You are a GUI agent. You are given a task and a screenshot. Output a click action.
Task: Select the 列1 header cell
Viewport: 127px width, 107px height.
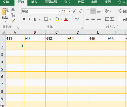coord(15,38)
